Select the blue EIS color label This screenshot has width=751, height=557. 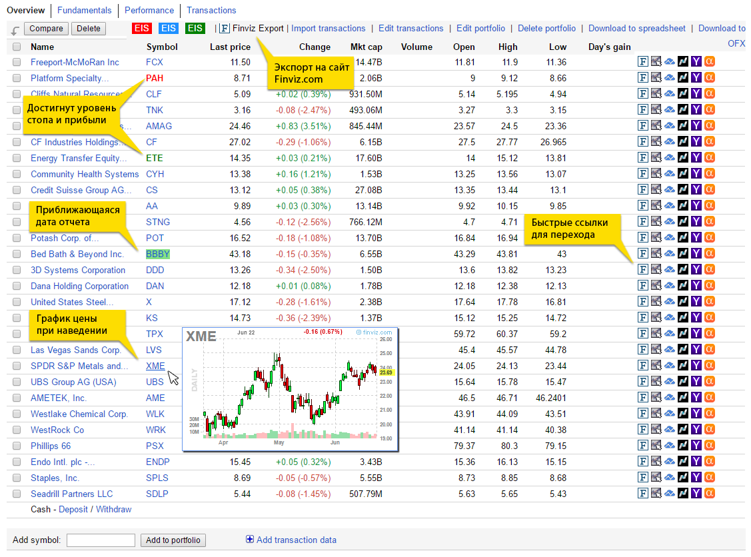[x=168, y=28]
